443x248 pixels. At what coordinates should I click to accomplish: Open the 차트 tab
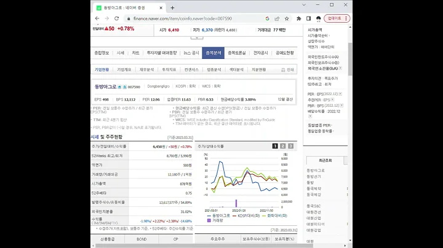tap(135, 53)
